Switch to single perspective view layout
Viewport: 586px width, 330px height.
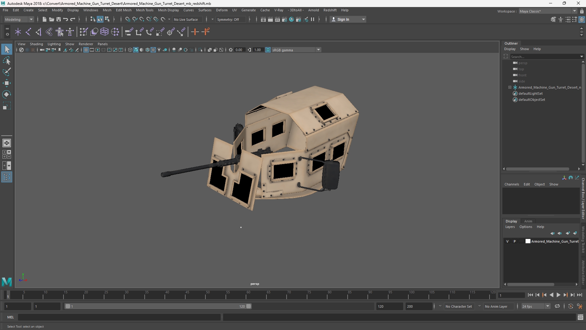tap(7, 143)
